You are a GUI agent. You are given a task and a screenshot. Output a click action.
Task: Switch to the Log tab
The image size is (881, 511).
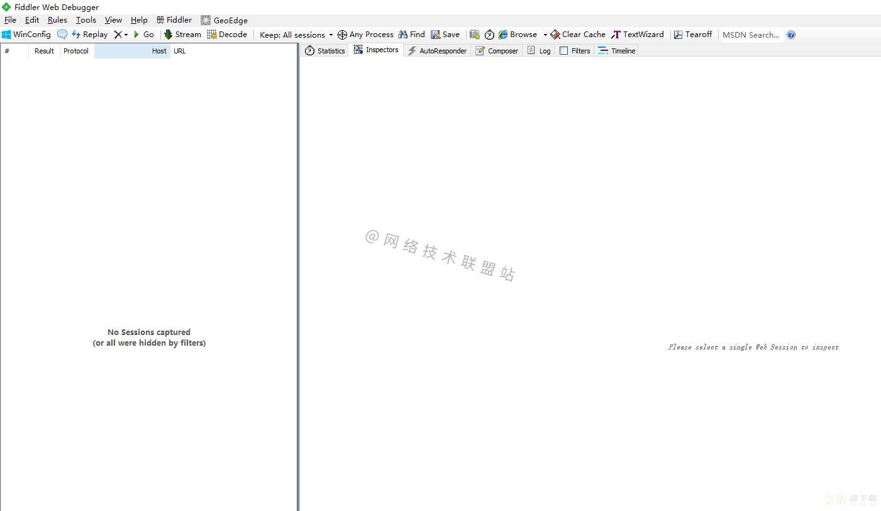[539, 51]
